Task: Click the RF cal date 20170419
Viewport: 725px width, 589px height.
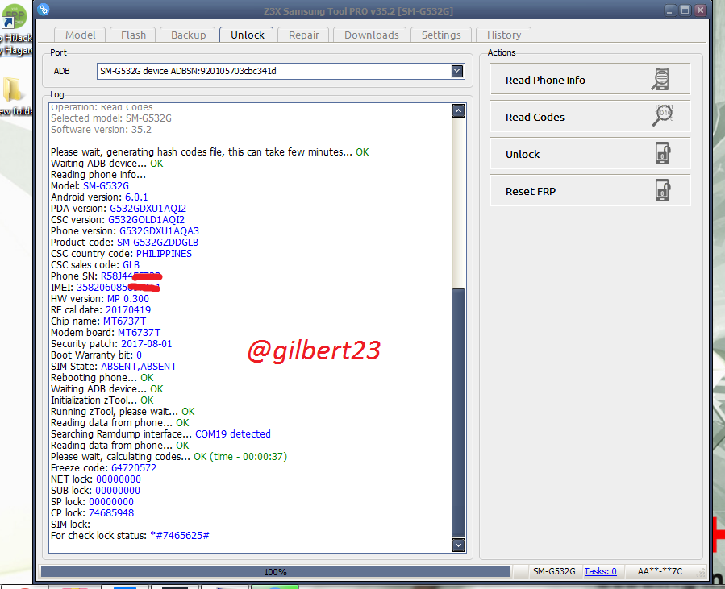Action: (x=128, y=310)
